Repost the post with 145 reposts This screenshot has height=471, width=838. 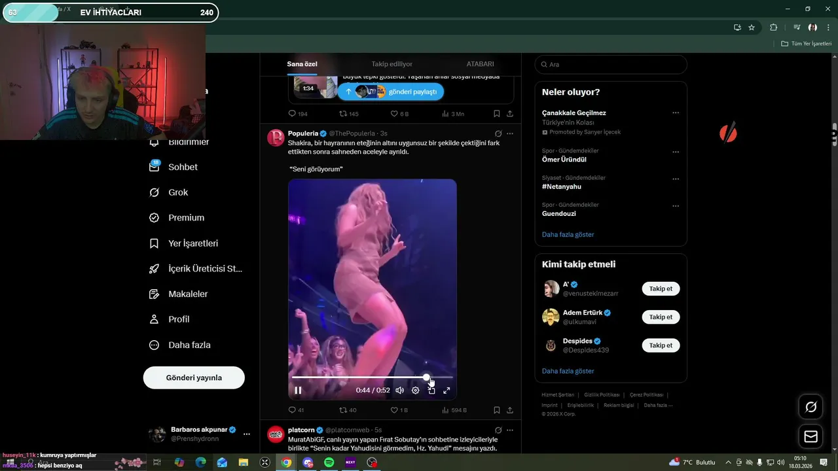(x=348, y=114)
